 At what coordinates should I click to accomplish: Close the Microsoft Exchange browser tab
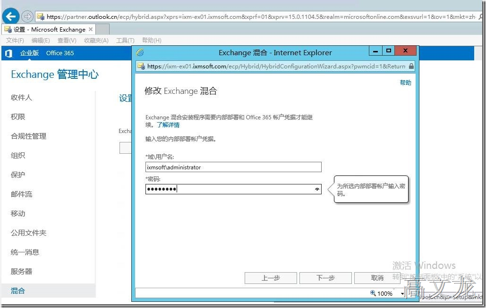pos(91,29)
